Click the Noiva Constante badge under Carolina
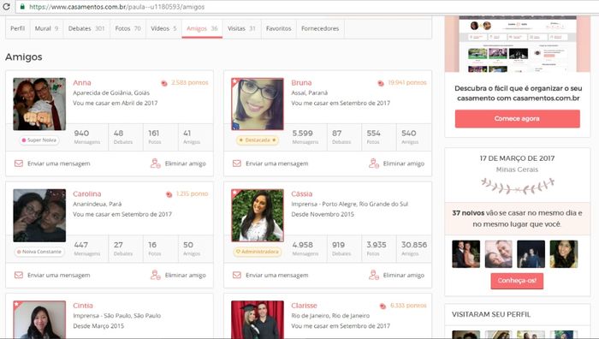This screenshot has width=599, height=339. click(39, 252)
